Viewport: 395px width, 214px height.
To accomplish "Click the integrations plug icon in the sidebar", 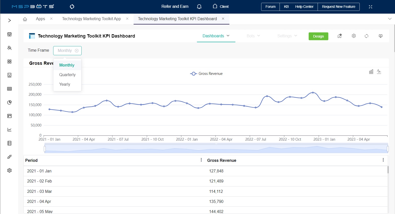I will [9, 157].
